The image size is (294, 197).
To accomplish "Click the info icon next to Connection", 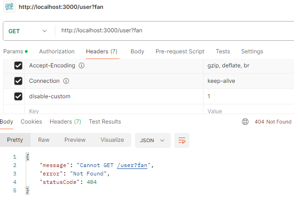I will pos(66,81).
